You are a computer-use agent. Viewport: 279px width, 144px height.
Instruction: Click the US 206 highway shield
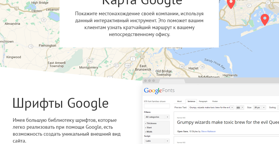[90, 61]
